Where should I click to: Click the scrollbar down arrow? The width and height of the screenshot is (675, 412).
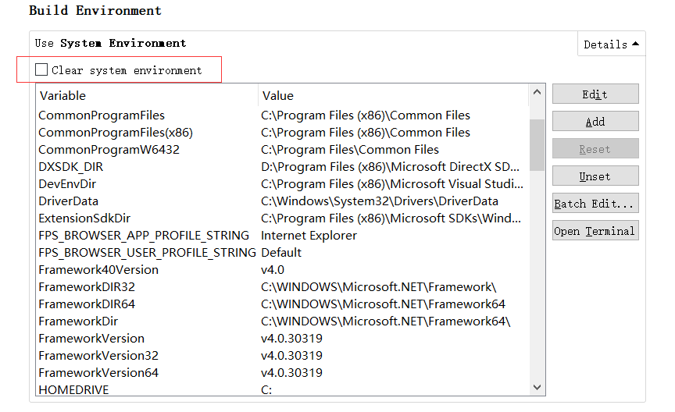(537, 387)
